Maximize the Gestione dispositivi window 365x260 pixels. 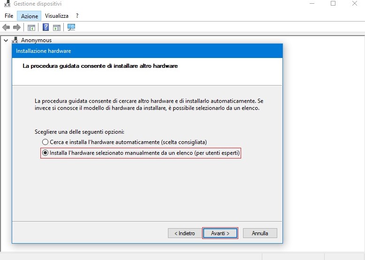[333, 3]
